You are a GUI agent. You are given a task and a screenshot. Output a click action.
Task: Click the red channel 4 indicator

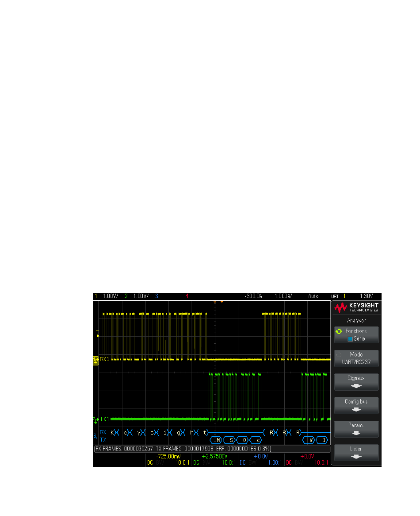tap(187, 296)
